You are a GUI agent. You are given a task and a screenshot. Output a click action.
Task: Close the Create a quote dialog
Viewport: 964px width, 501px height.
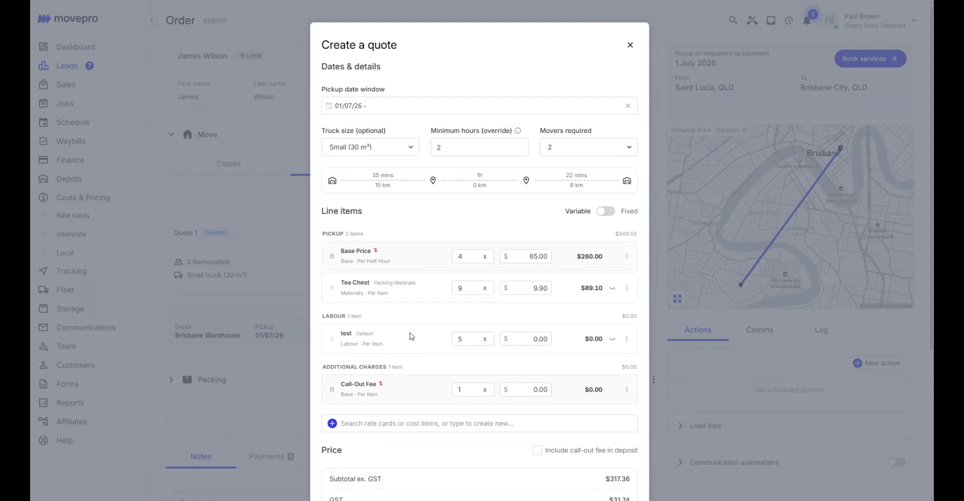coord(630,45)
